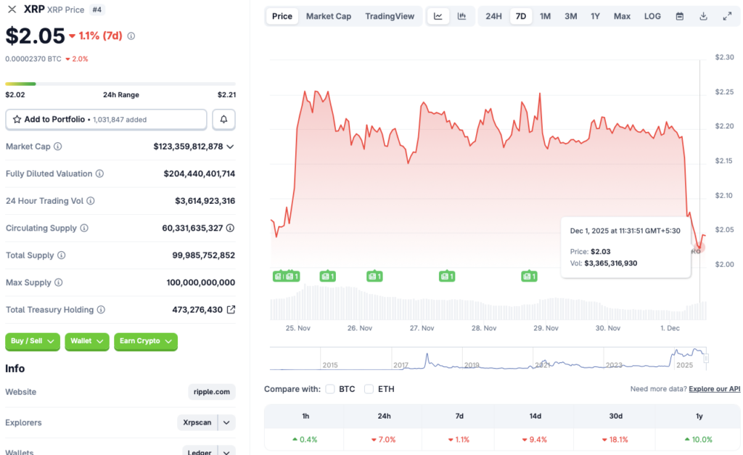Toggle LOG scale on the chart
The height and width of the screenshot is (455, 743).
tap(652, 15)
